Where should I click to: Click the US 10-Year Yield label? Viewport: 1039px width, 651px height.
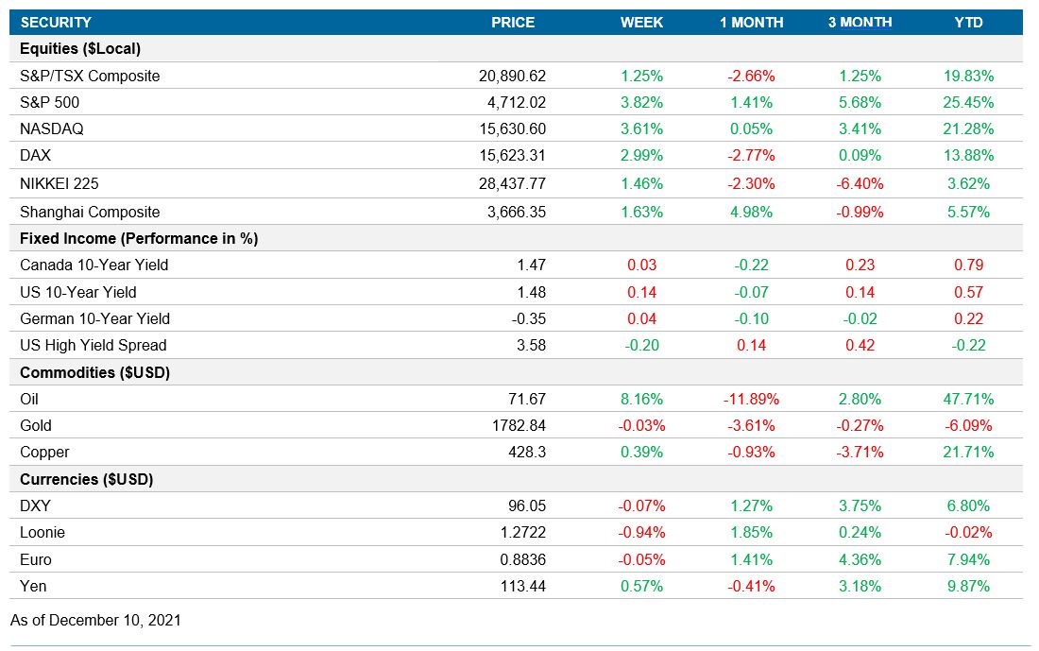(x=78, y=292)
